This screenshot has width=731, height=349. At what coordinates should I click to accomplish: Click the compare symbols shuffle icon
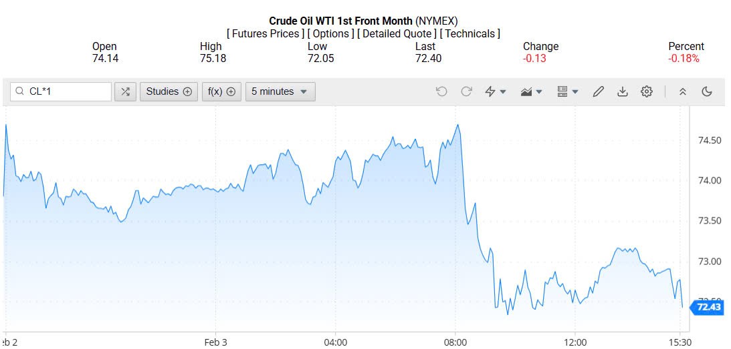[125, 91]
